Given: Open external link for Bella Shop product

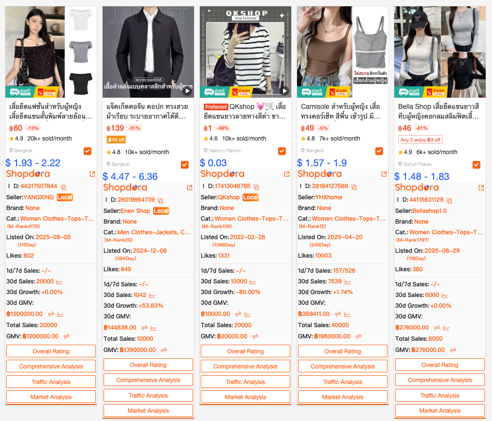Looking at the screenshot, I should click(x=481, y=188).
